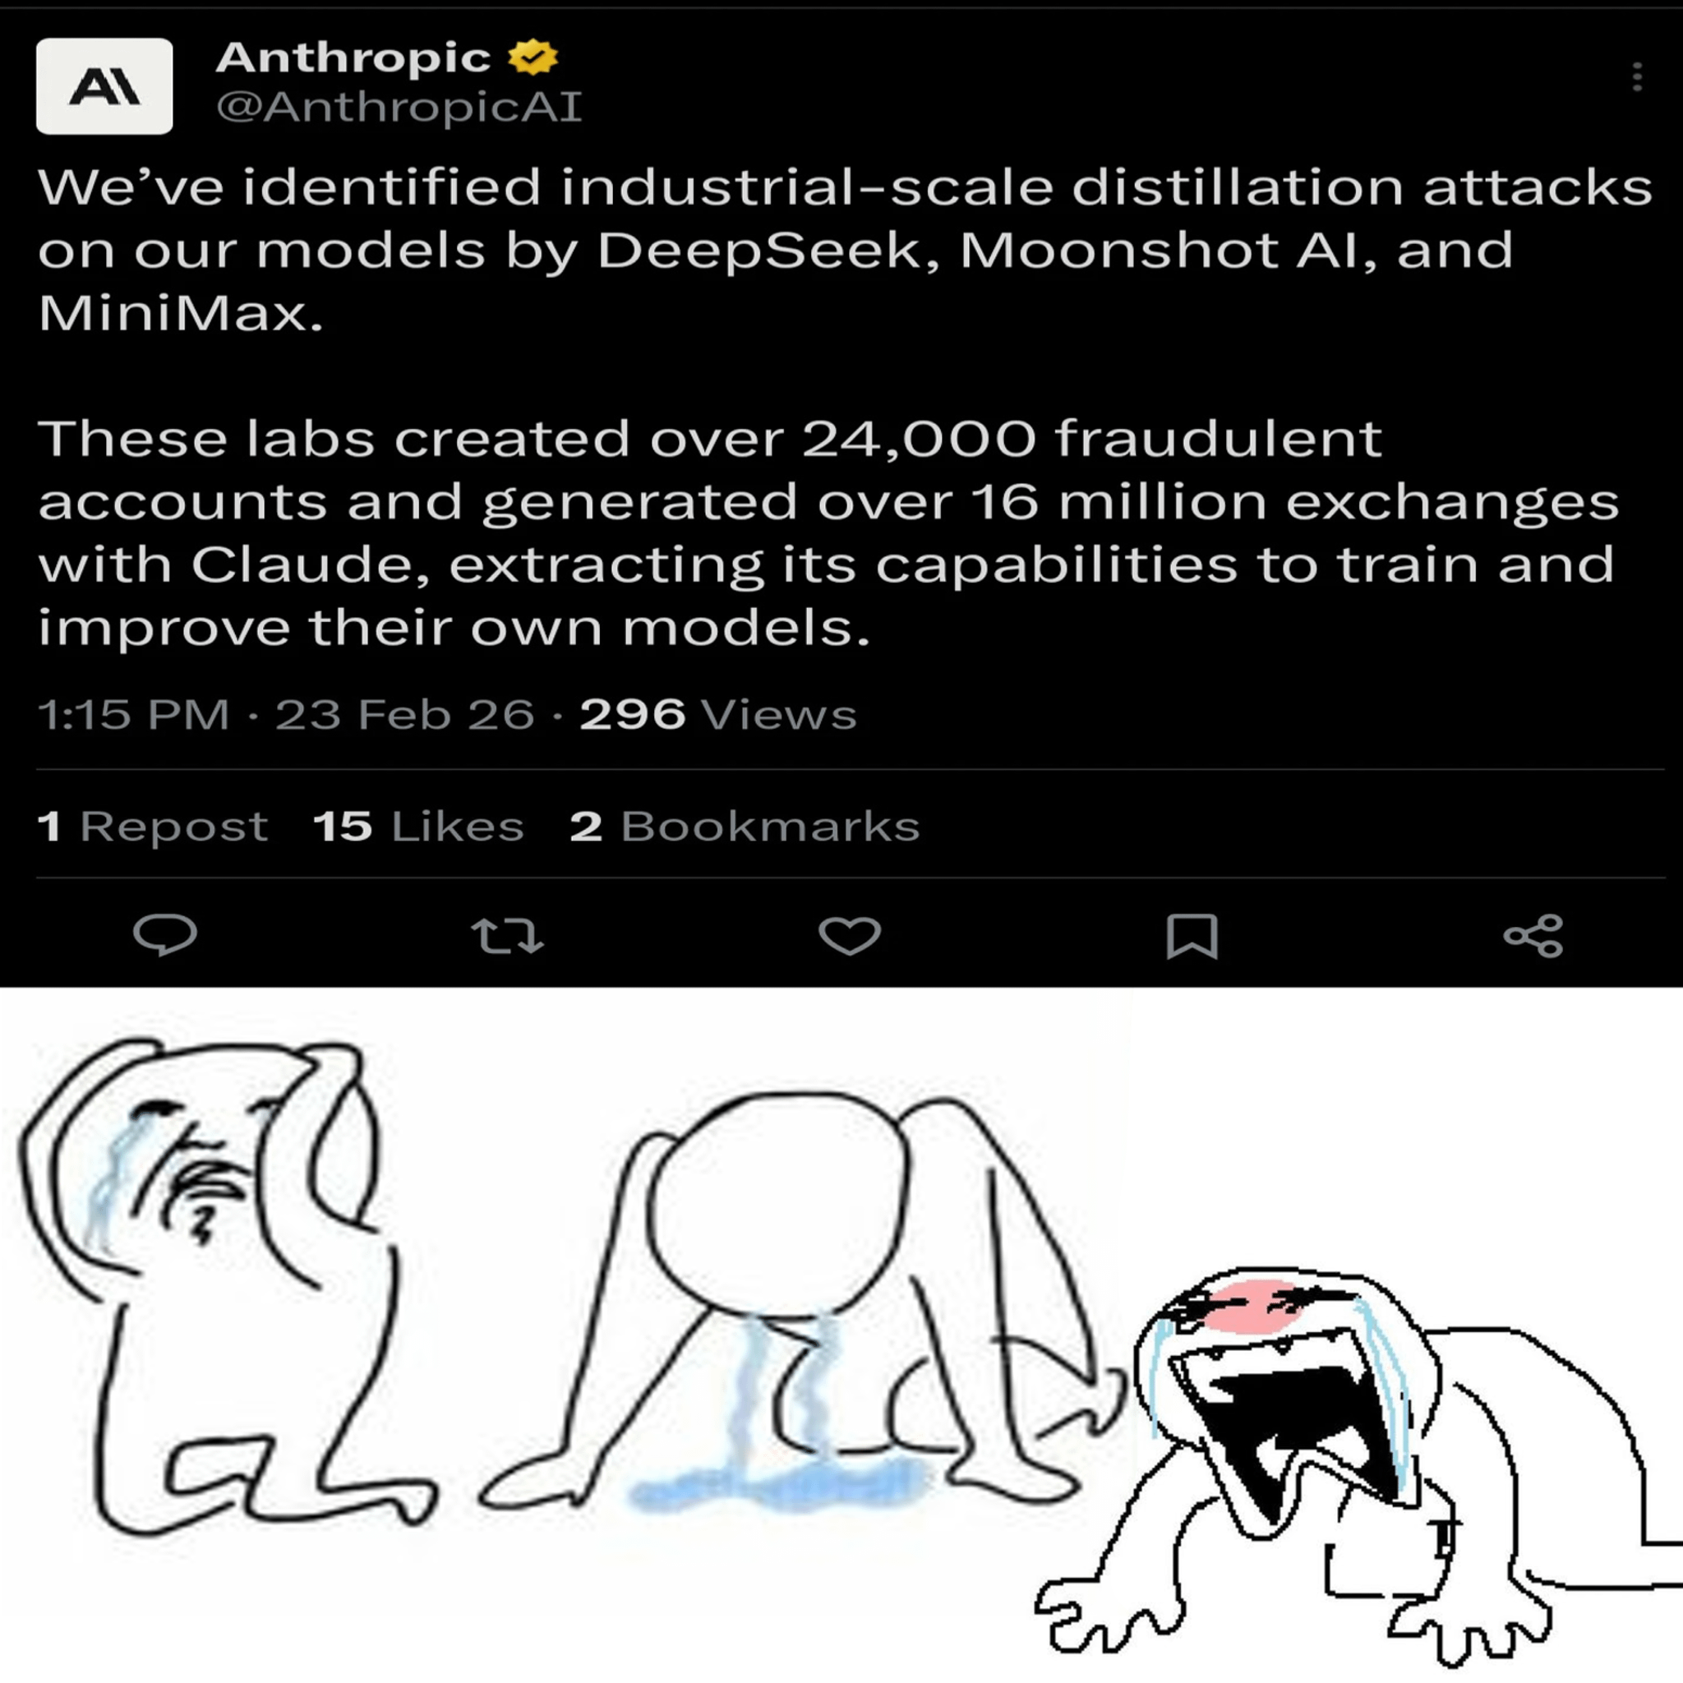Like the tweet with the heart icon
The image size is (1683, 1683).
point(850,935)
